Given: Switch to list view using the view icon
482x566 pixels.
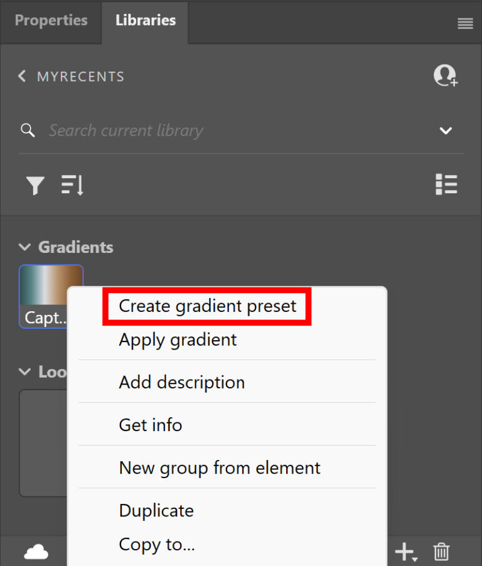Looking at the screenshot, I should (x=446, y=184).
